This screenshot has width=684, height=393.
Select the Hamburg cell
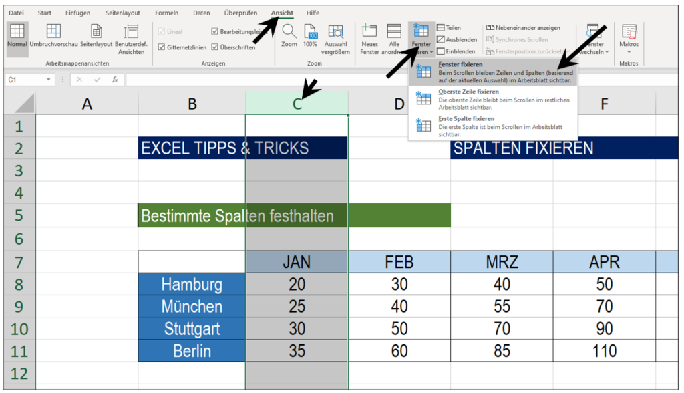(192, 284)
